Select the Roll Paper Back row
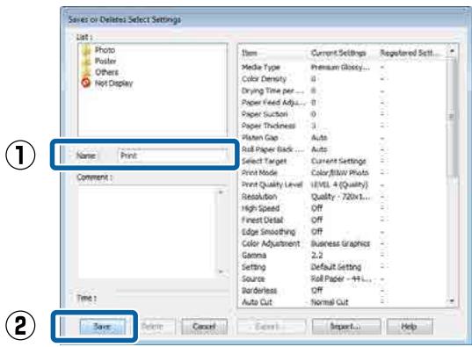 [343, 149]
